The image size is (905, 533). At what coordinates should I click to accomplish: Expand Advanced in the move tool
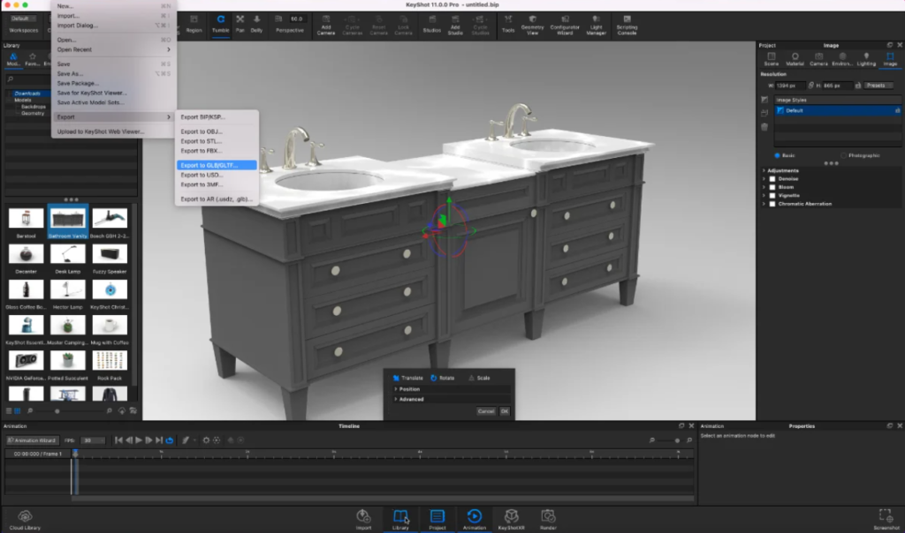pos(395,400)
